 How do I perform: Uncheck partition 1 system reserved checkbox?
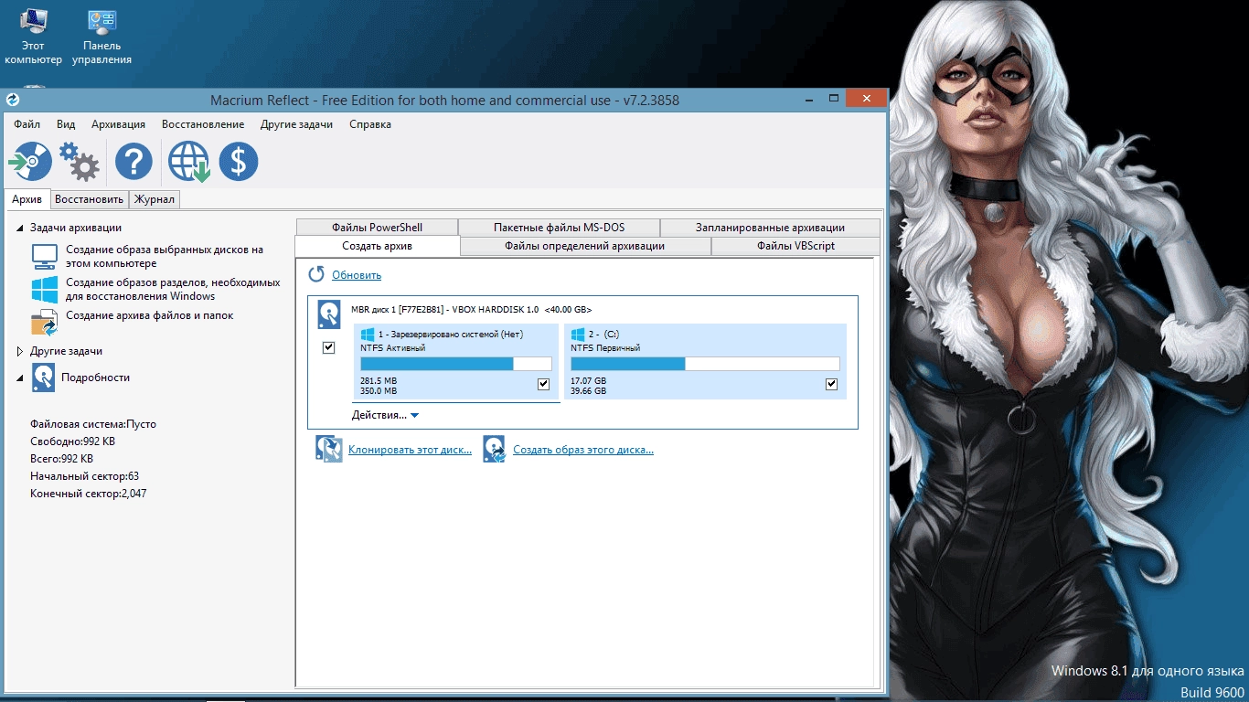[x=543, y=384]
